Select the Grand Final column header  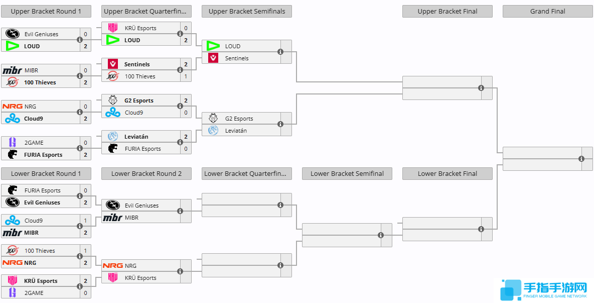point(548,12)
